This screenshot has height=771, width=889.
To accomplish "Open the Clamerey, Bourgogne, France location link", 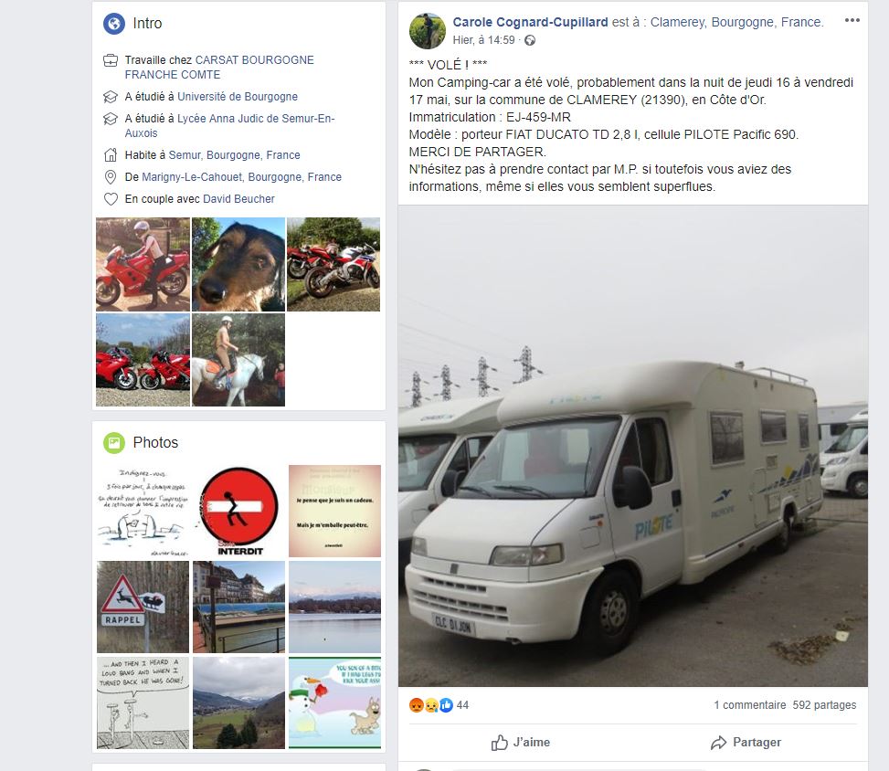I will 736,22.
